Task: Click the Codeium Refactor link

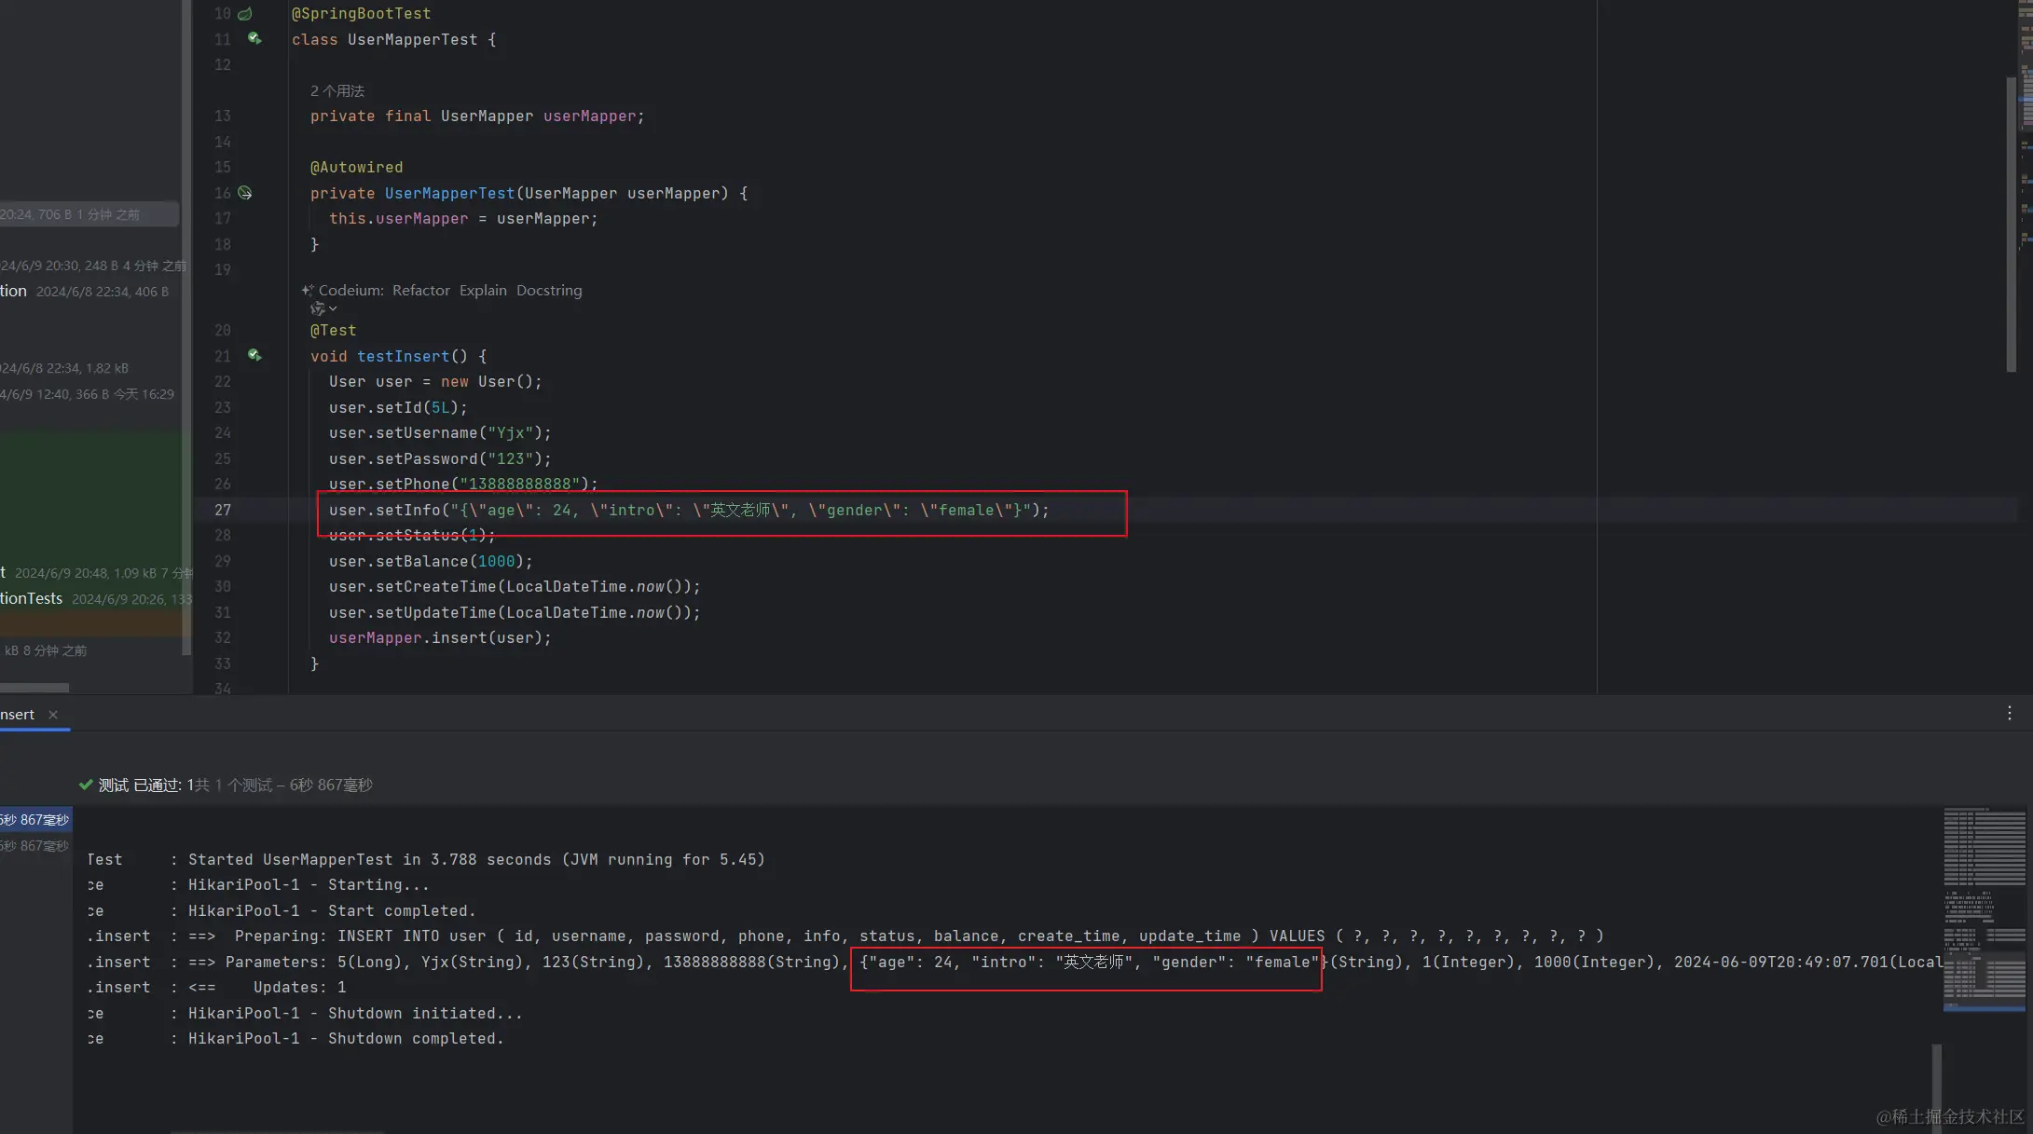Action: click(x=420, y=290)
